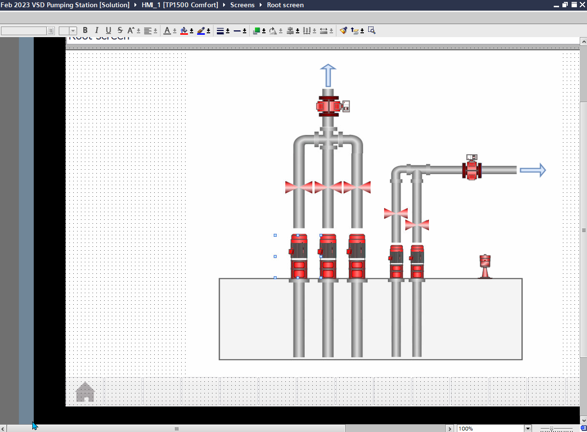Toggle bold text formatting

pos(85,30)
